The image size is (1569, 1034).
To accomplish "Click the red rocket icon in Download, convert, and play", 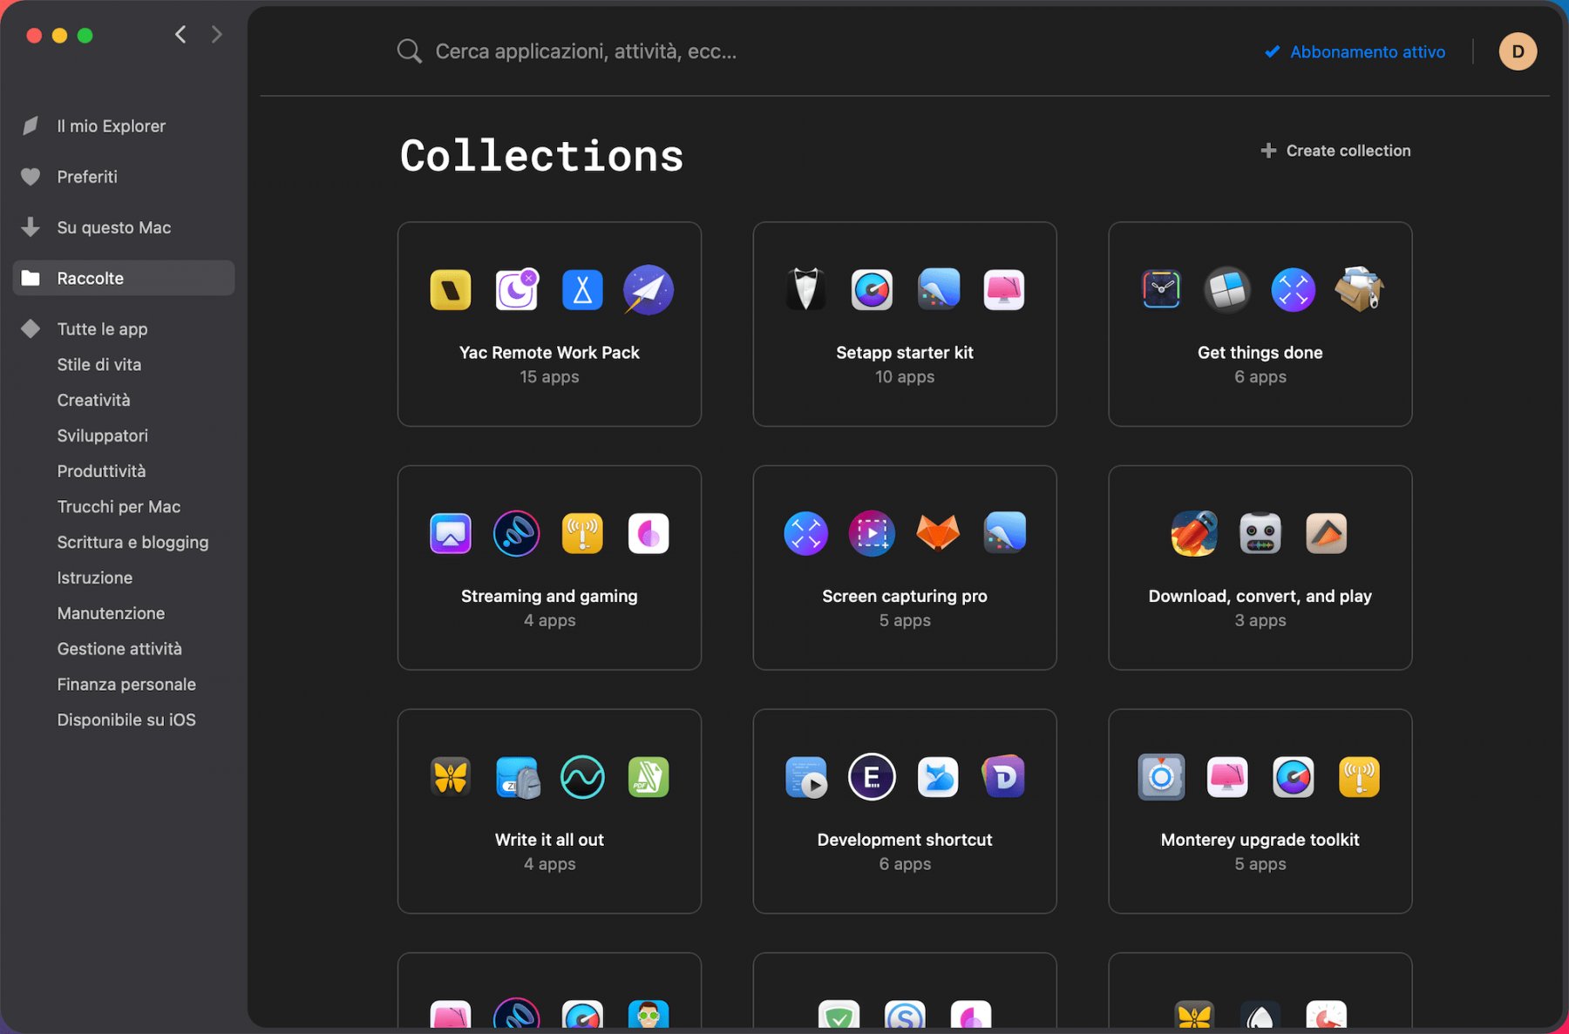I will (1193, 533).
